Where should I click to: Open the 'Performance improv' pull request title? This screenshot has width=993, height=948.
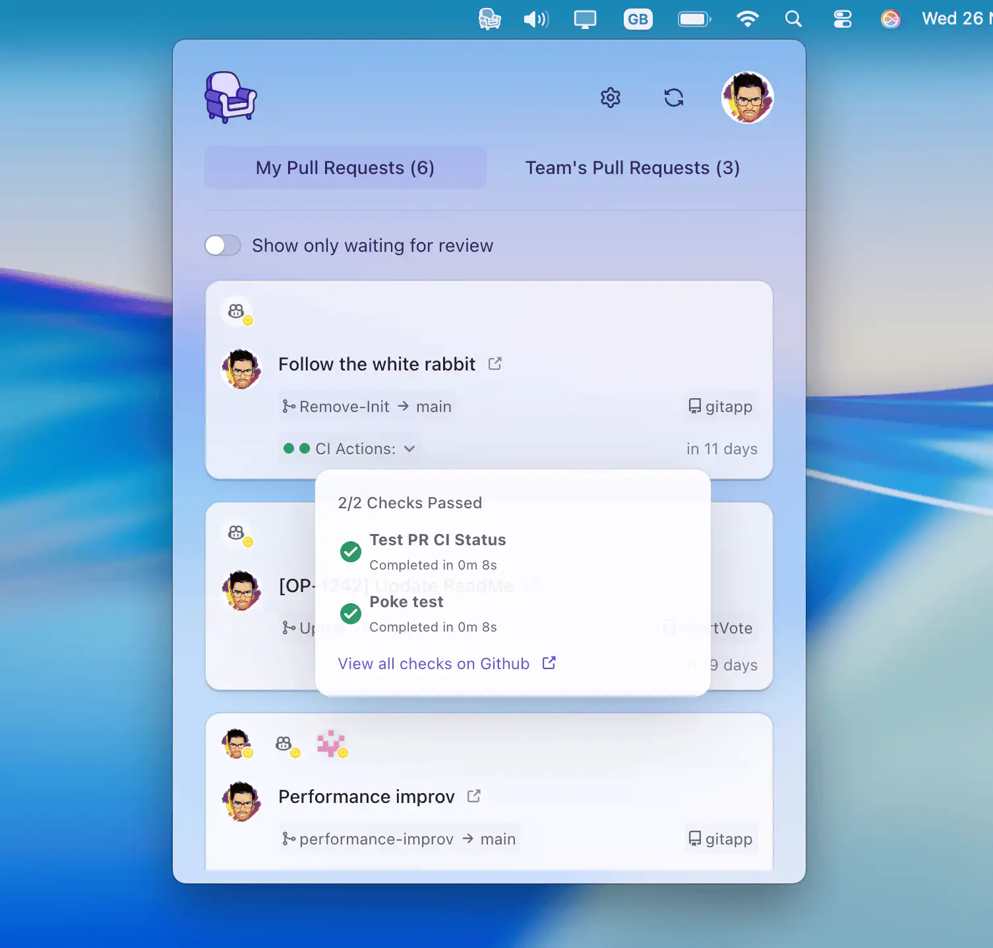point(366,797)
